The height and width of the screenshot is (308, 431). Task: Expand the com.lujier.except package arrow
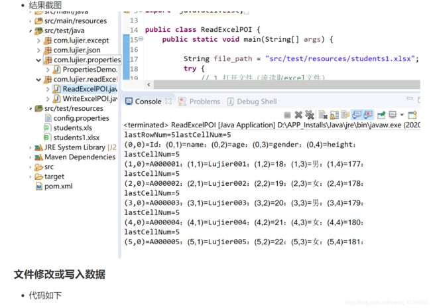[x=38, y=40]
